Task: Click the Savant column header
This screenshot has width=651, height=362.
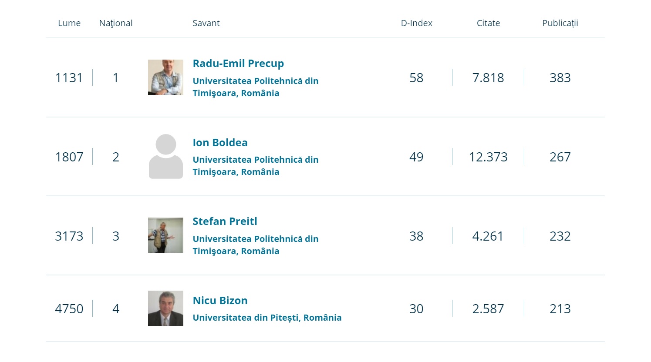Action: click(x=206, y=23)
